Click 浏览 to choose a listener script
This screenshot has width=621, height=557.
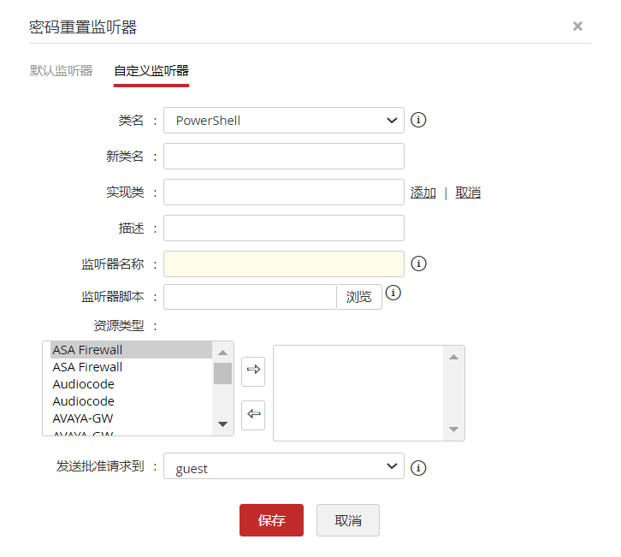click(x=359, y=297)
